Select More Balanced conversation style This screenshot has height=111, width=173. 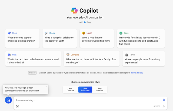(x=85, y=89)
